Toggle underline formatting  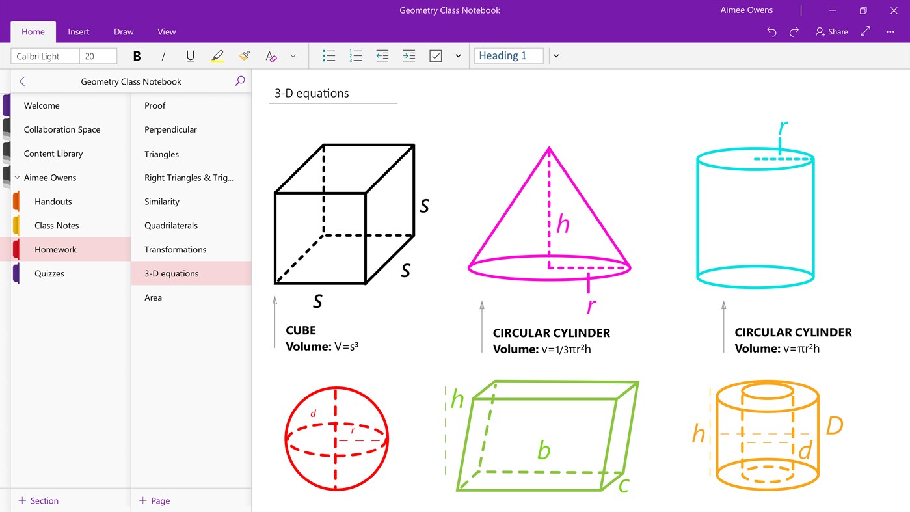coord(190,56)
